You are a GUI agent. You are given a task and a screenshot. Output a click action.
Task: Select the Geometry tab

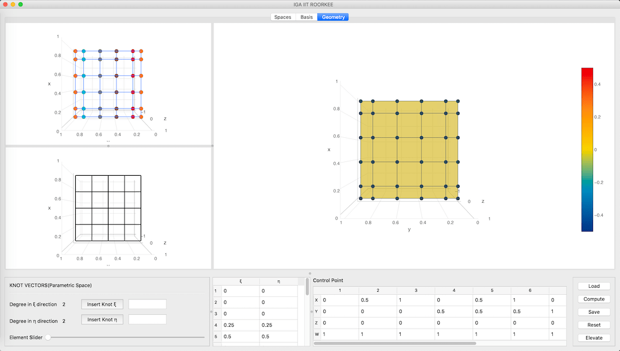pos(333,17)
